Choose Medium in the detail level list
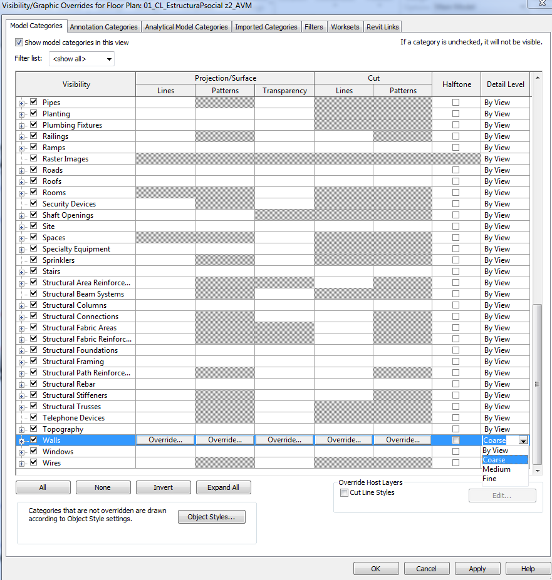This screenshot has width=552, height=580. pos(505,469)
